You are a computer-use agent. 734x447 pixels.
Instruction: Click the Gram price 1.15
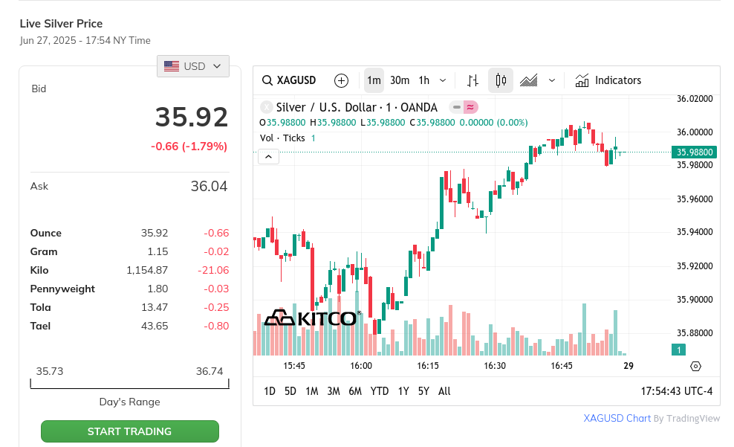click(157, 251)
